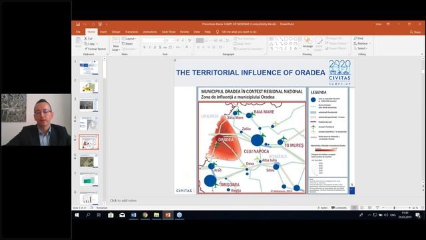Activate the Format Painter
Image resolution: width=426 pixels, height=240 pixels.
tap(95, 49)
